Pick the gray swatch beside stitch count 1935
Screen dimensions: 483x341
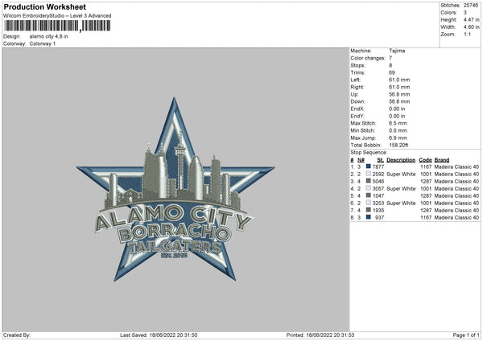click(x=368, y=210)
